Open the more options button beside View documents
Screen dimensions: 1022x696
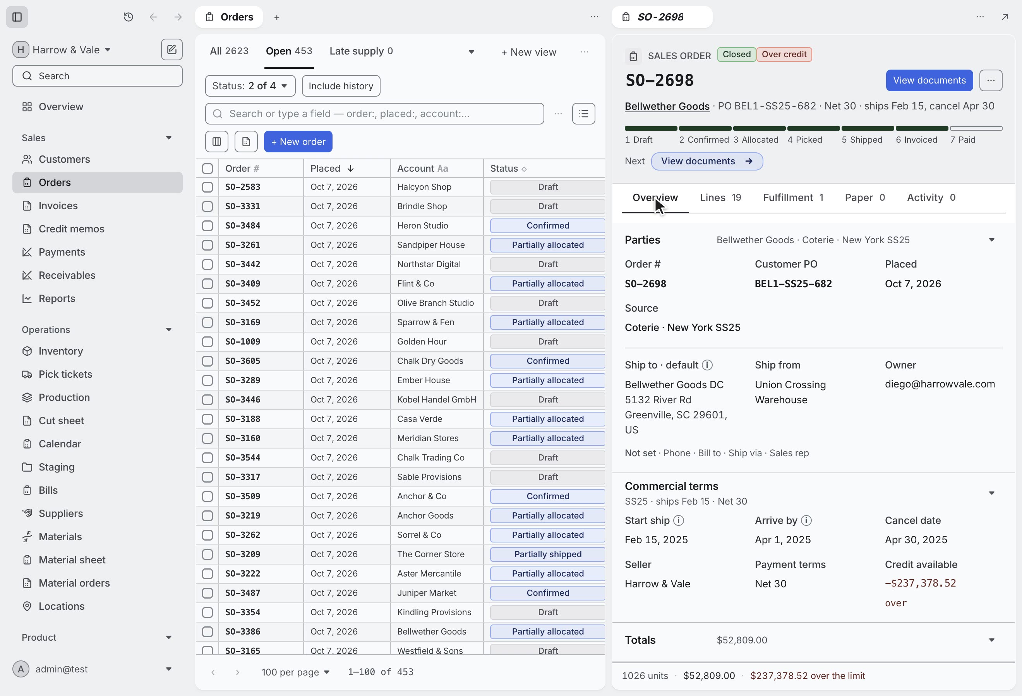click(991, 80)
